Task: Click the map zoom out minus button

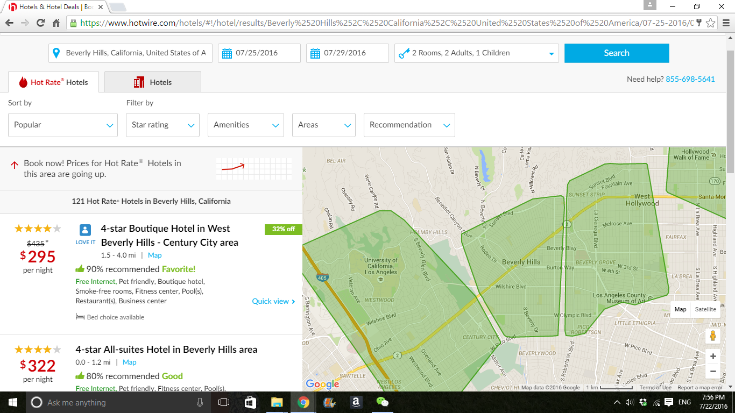Action: (x=713, y=371)
